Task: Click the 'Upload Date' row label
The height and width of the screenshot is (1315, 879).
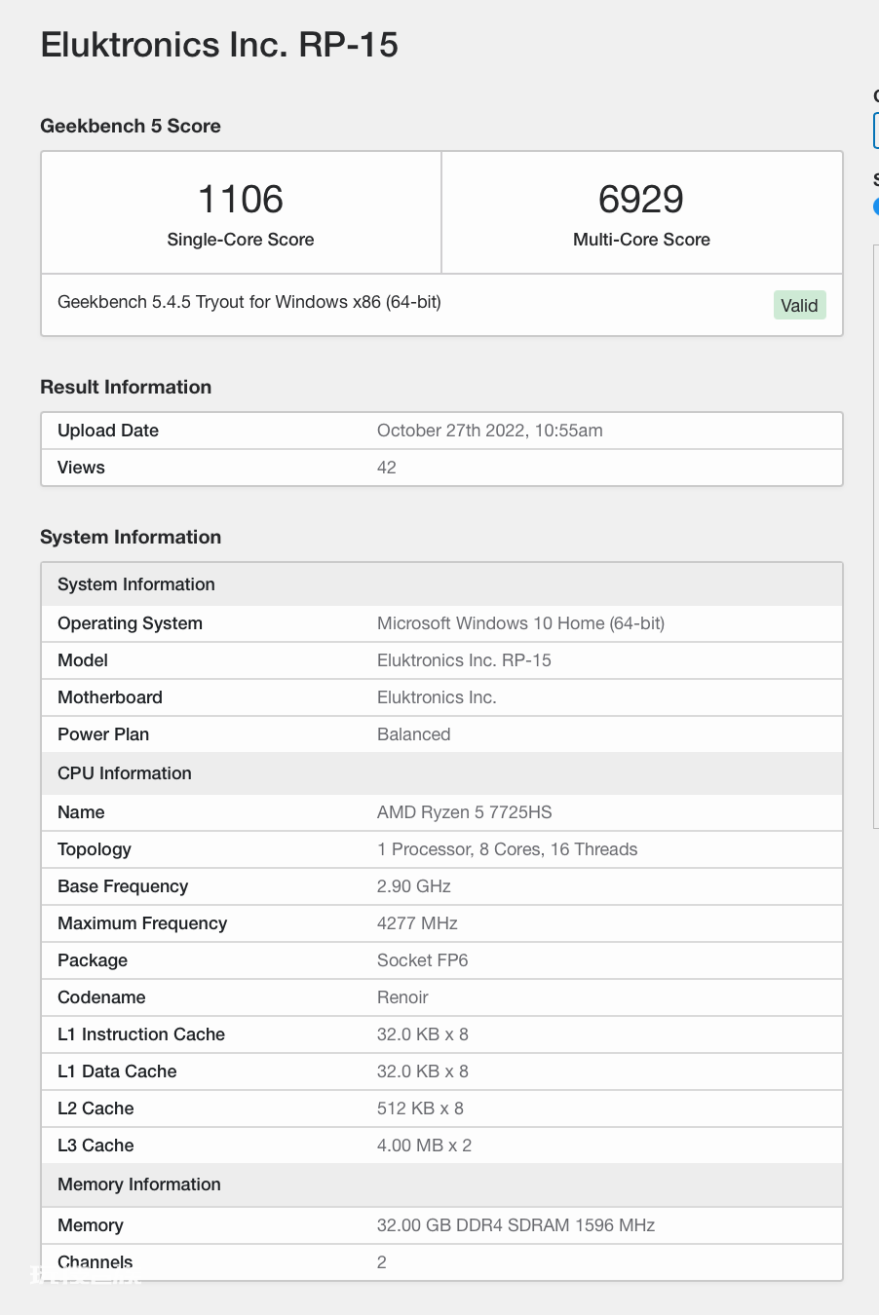Action: [x=108, y=431]
